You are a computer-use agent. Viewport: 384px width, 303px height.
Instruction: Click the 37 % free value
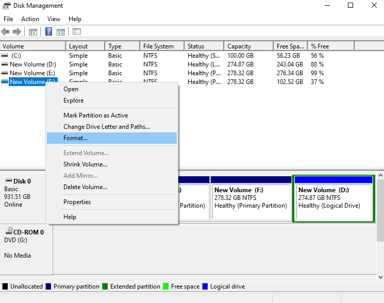pos(318,82)
